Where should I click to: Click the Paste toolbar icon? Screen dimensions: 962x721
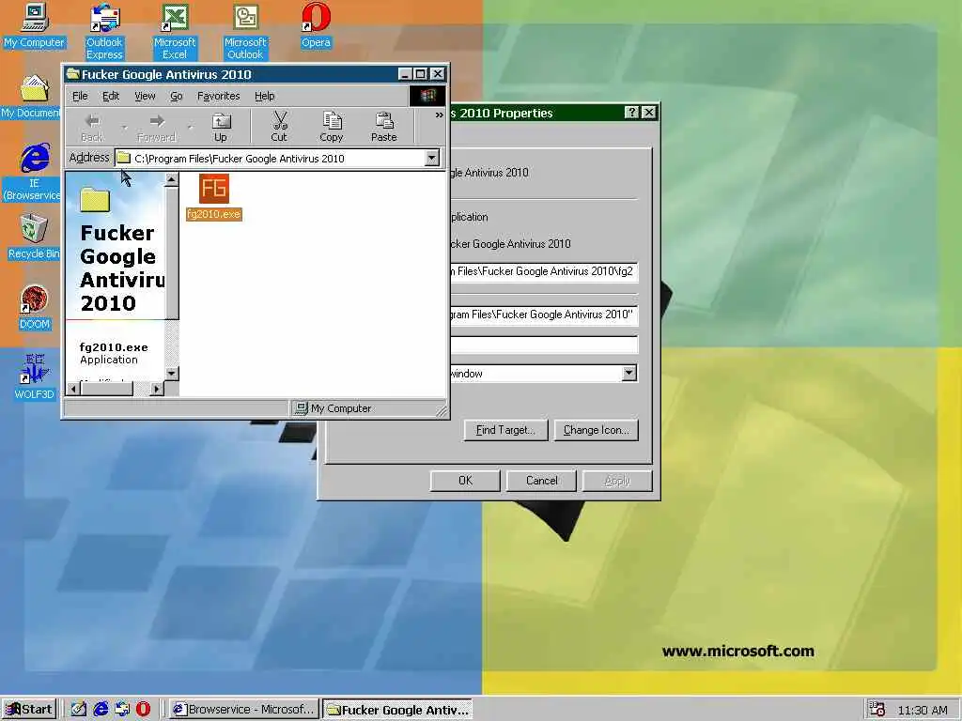384,128
